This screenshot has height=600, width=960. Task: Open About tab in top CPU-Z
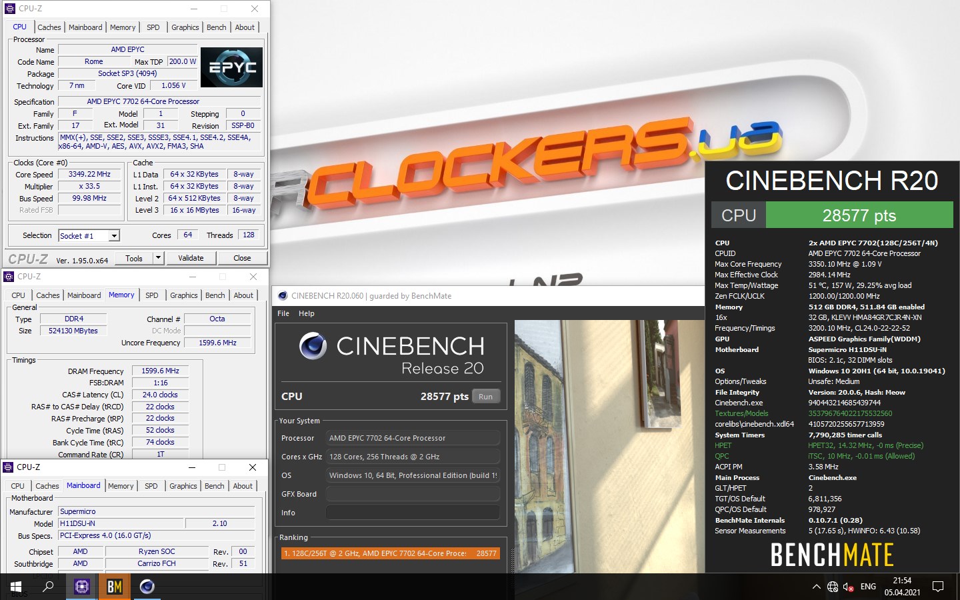click(x=245, y=27)
